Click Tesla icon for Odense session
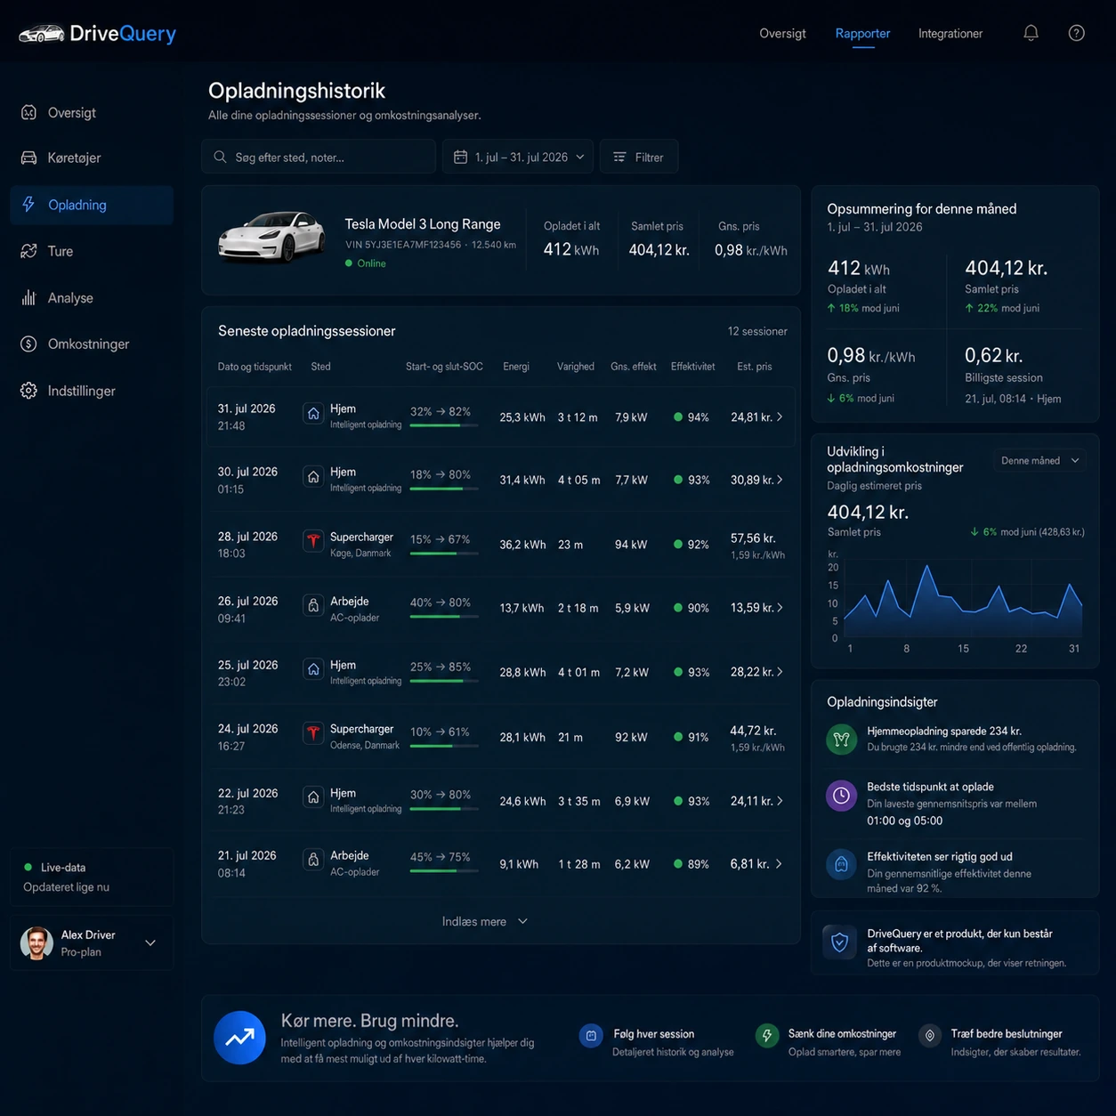The width and height of the screenshot is (1116, 1116). 313,733
